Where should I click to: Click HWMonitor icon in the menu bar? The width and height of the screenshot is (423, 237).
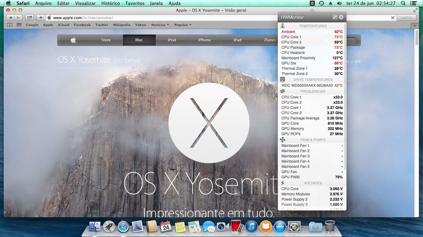point(312,3)
